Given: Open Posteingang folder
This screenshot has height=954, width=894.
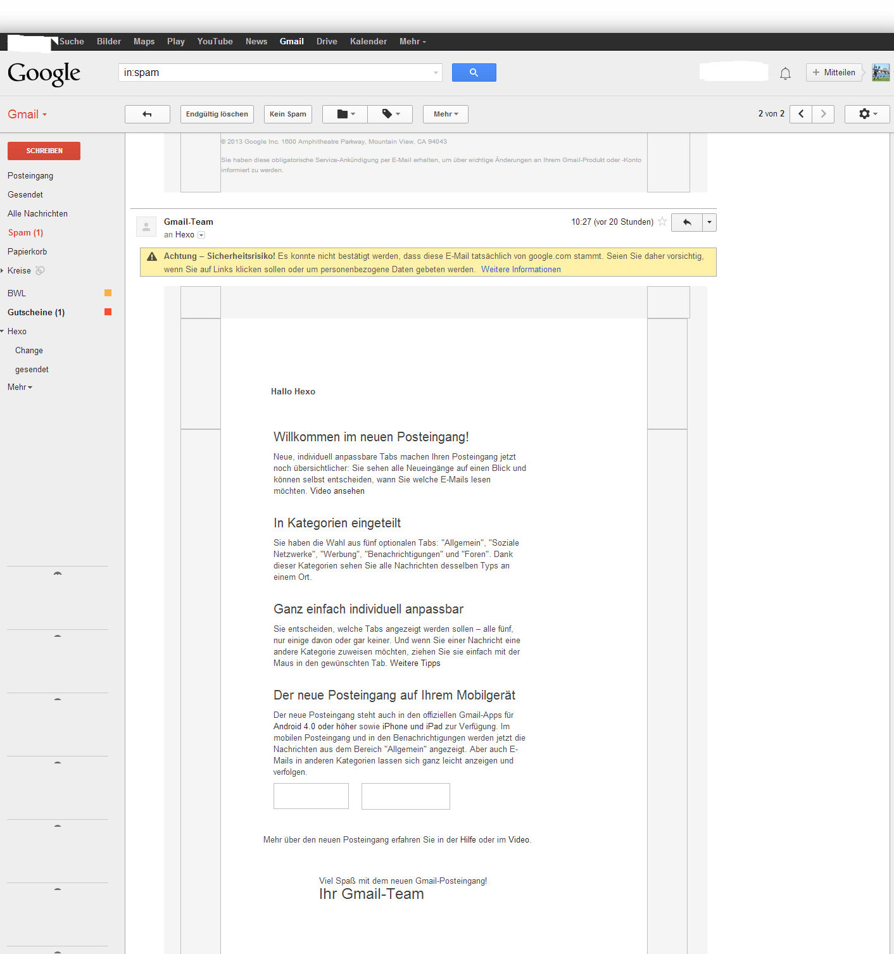Looking at the screenshot, I should pos(30,176).
